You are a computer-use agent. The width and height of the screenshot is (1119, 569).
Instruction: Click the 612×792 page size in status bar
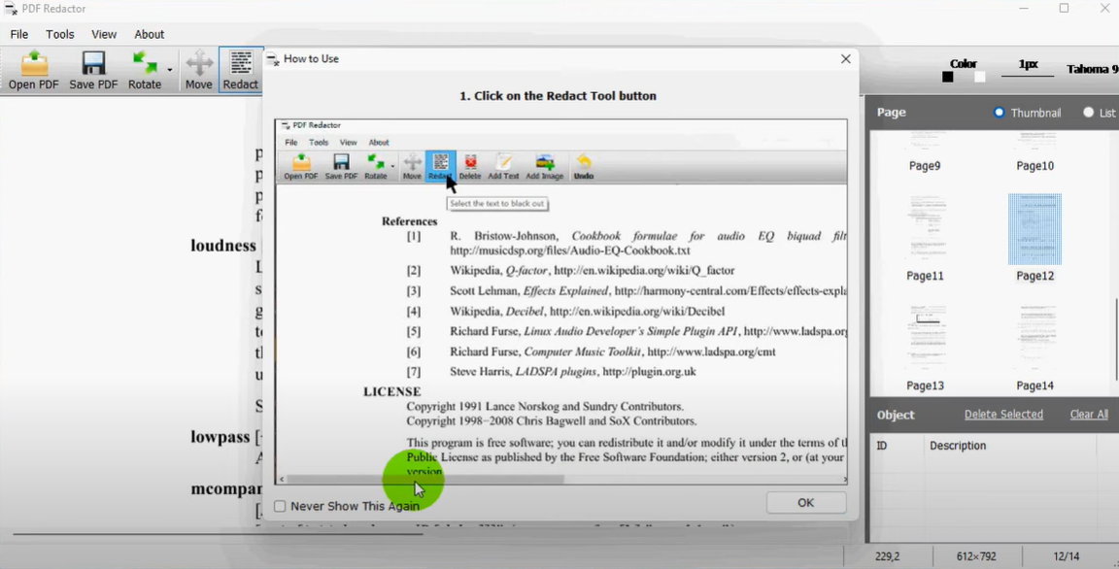pyautogui.click(x=976, y=556)
